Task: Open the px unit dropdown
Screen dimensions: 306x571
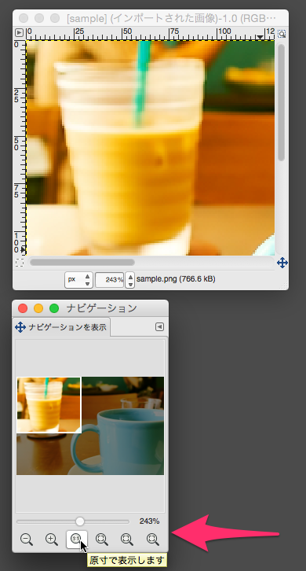Action: pyautogui.click(x=78, y=280)
